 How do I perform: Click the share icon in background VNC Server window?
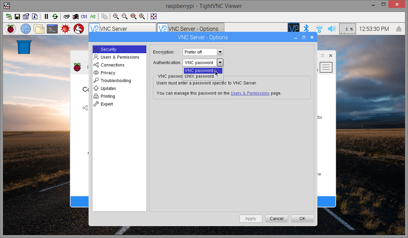pyautogui.click(x=85, y=108)
